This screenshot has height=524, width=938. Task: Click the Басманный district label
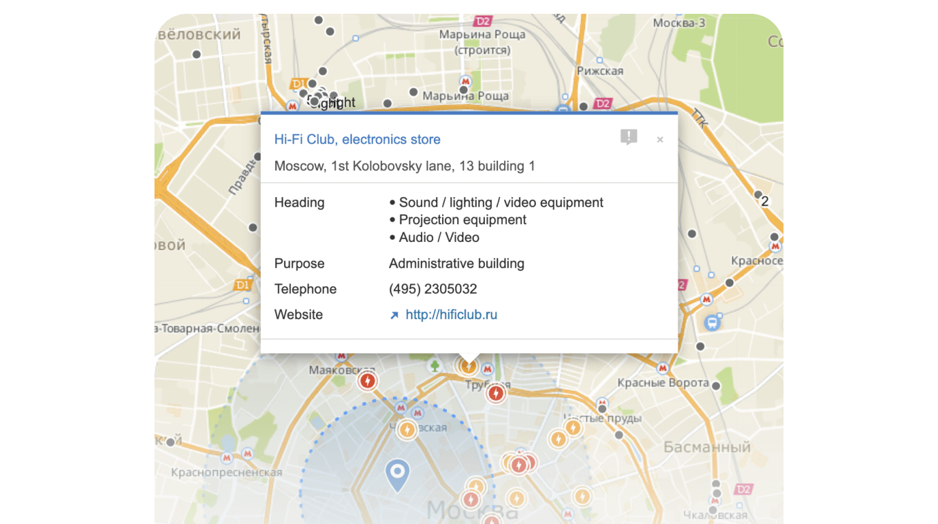coord(707,447)
